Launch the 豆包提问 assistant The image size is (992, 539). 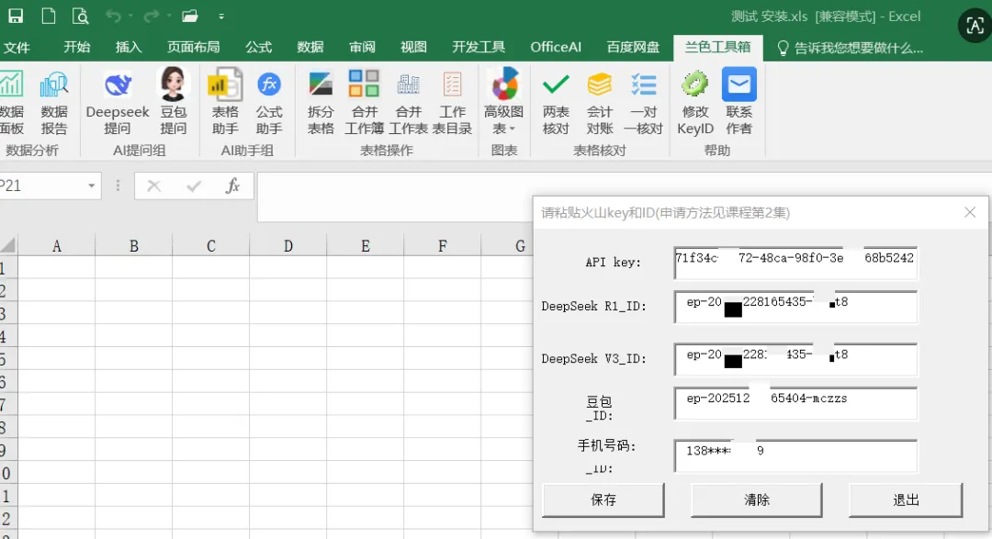pos(173,102)
